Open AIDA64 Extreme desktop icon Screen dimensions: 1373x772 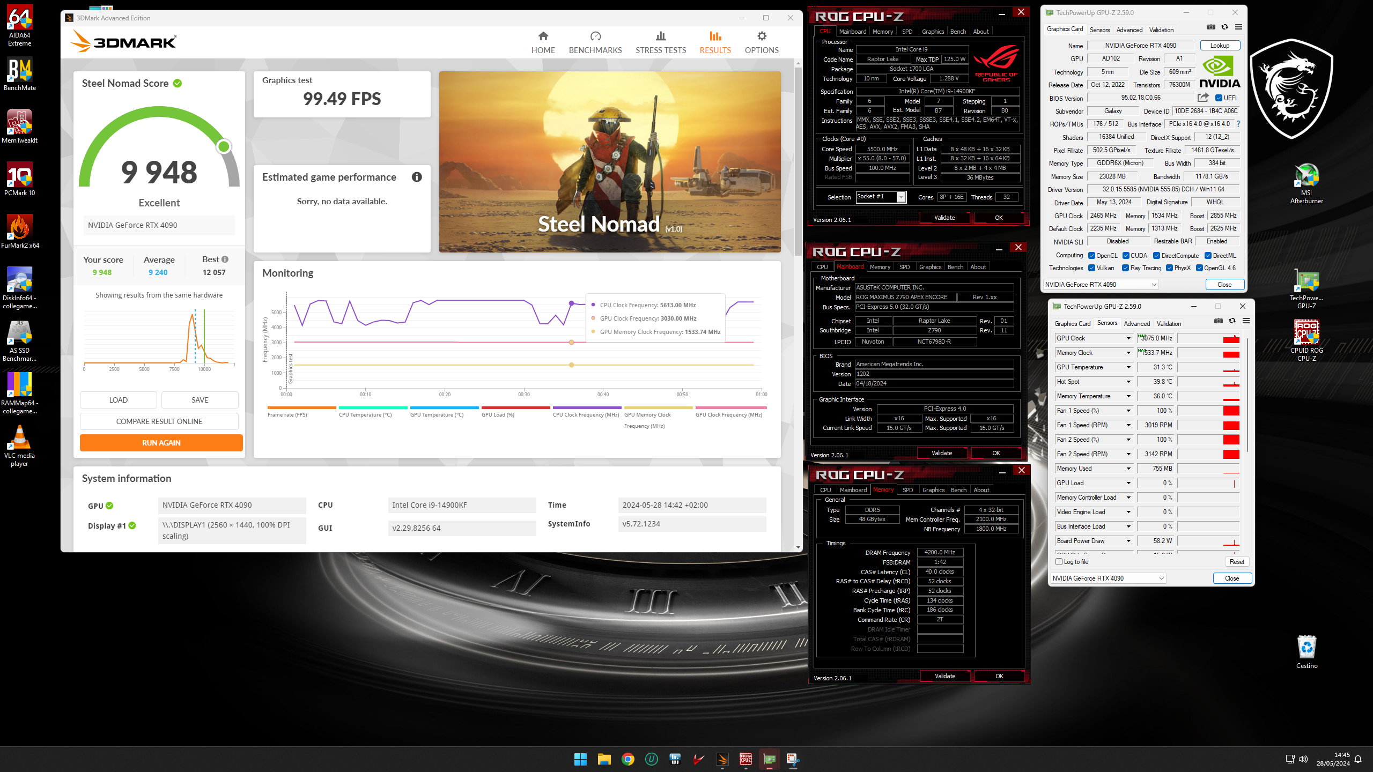[19, 25]
